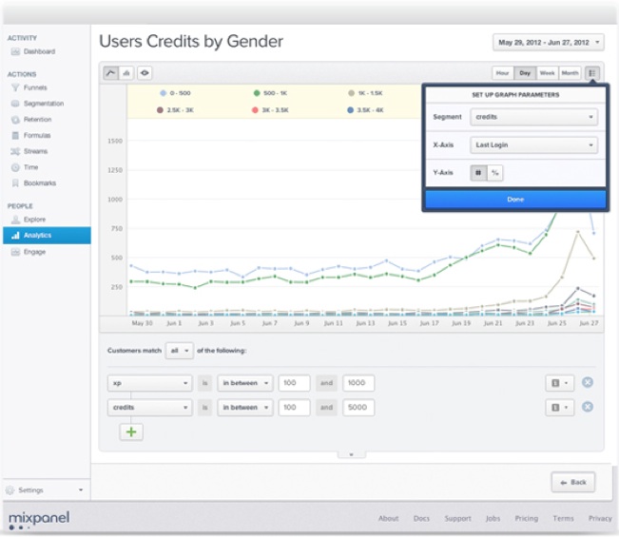Click the Engage icon in sidebar
619x537 pixels.
click(x=15, y=252)
